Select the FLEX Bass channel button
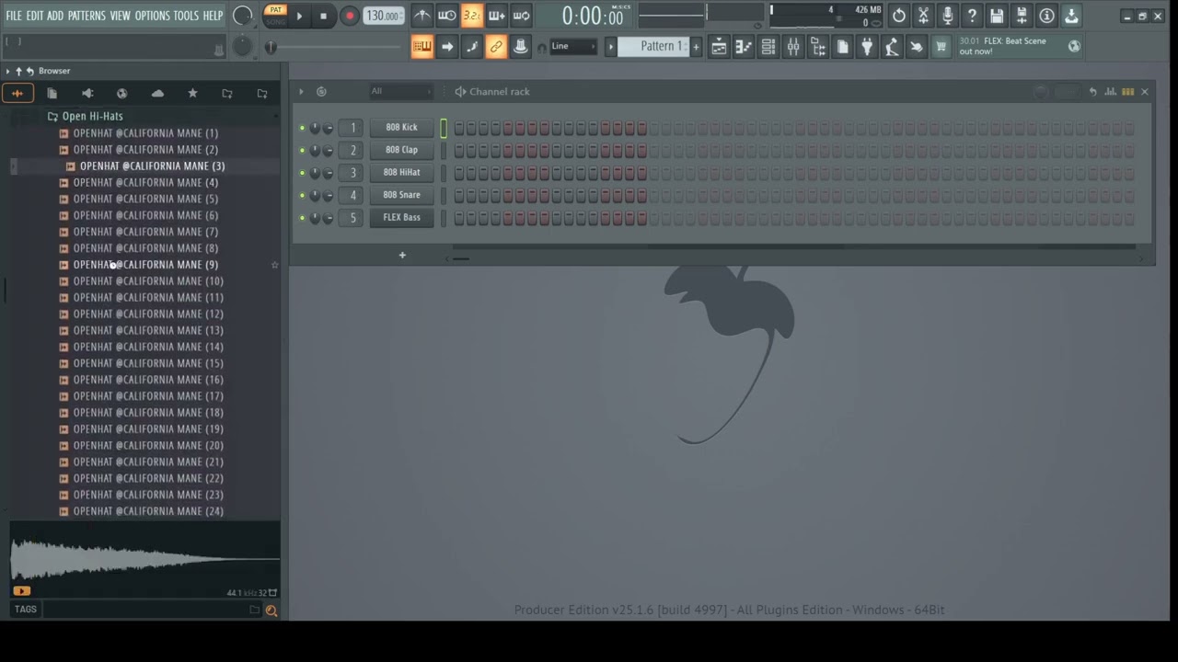The height and width of the screenshot is (662, 1178). [401, 218]
